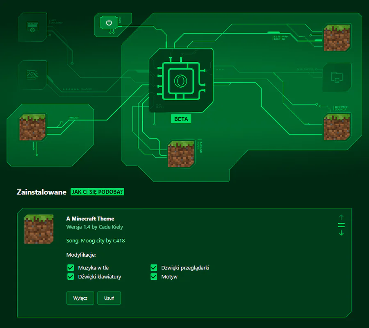Click the Song: Moog city by C418 text
This screenshot has width=369, height=328.
(96, 241)
